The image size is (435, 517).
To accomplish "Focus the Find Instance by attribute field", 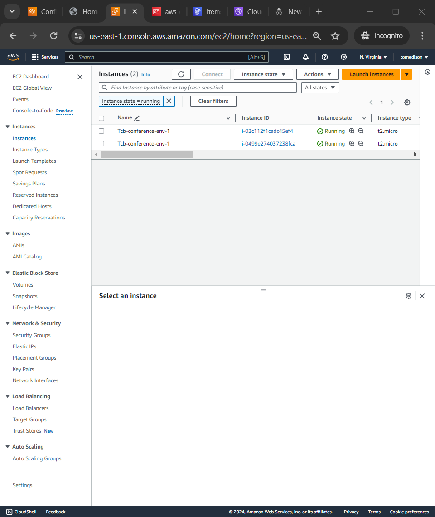I will click(198, 88).
